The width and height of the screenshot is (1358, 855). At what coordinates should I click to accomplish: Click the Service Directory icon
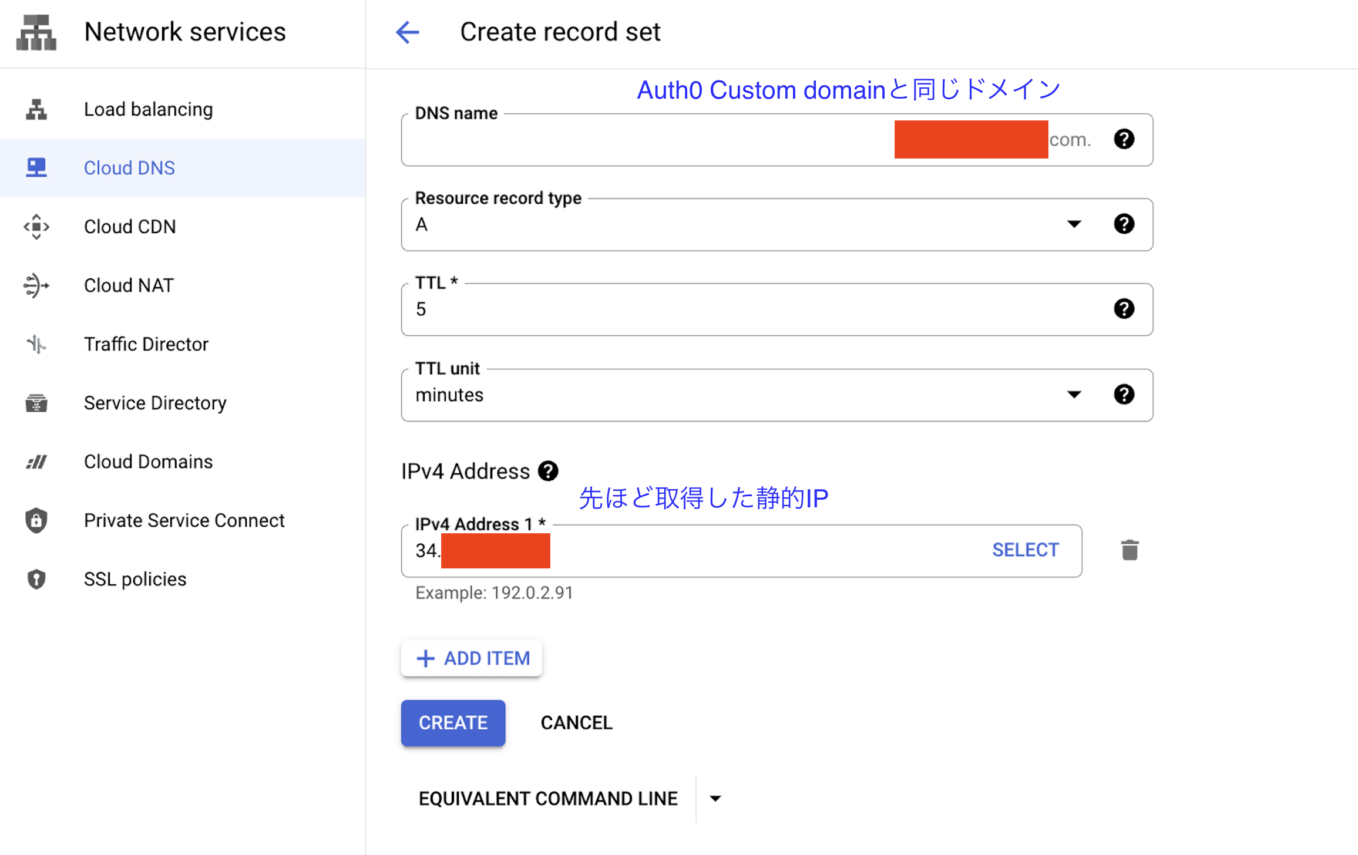point(36,403)
